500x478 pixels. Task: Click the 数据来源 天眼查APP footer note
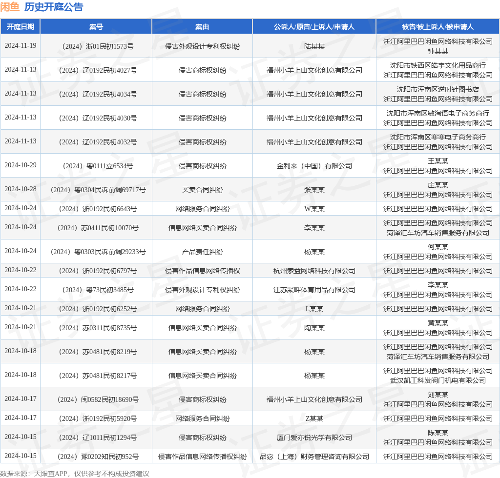75,474
